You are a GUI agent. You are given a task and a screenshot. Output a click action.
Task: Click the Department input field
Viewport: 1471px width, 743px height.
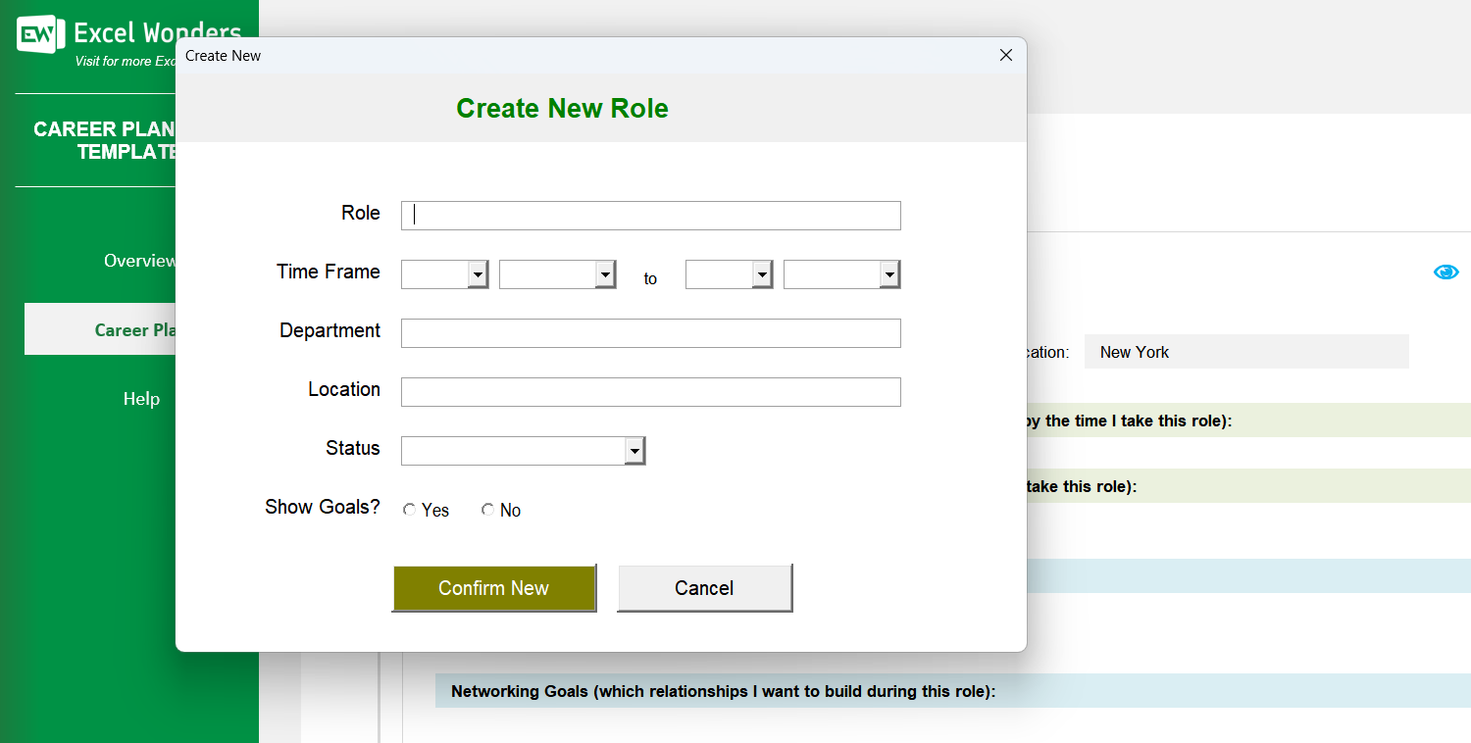(650, 333)
